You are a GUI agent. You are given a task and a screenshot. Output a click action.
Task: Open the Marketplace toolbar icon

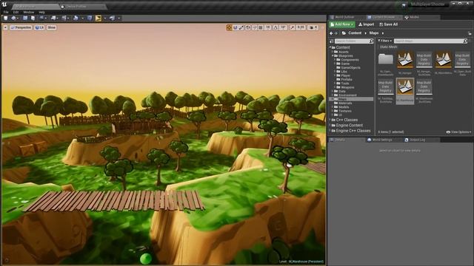[x=33, y=18]
